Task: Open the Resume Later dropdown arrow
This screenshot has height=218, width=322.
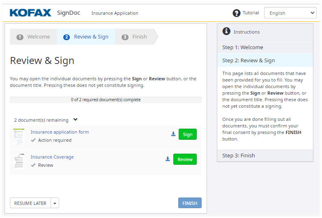Action: pyautogui.click(x=55, y=203)
